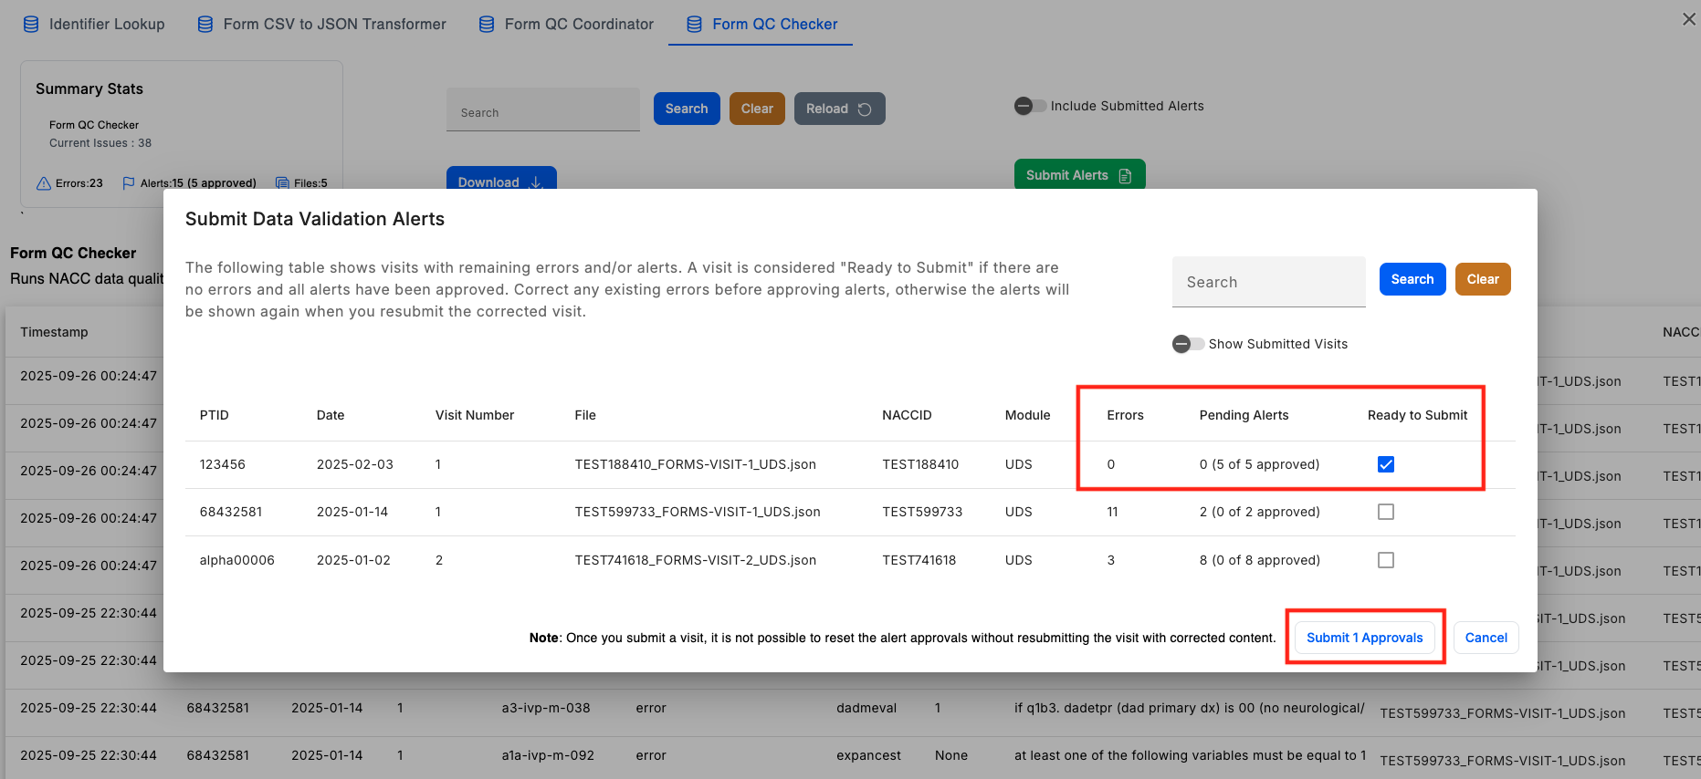Click the Form QC Coordinator database icon

tap(487, 25)
